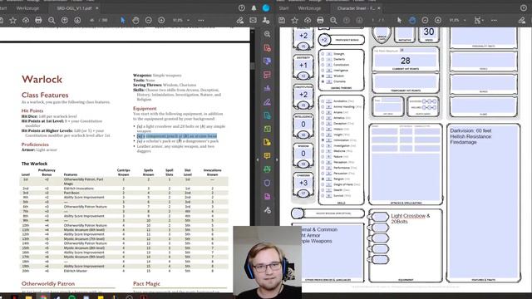The image size is (532, 299).
Task: Bookmark SRD-OGL PDF with the star icon
Action: (13, 20)
